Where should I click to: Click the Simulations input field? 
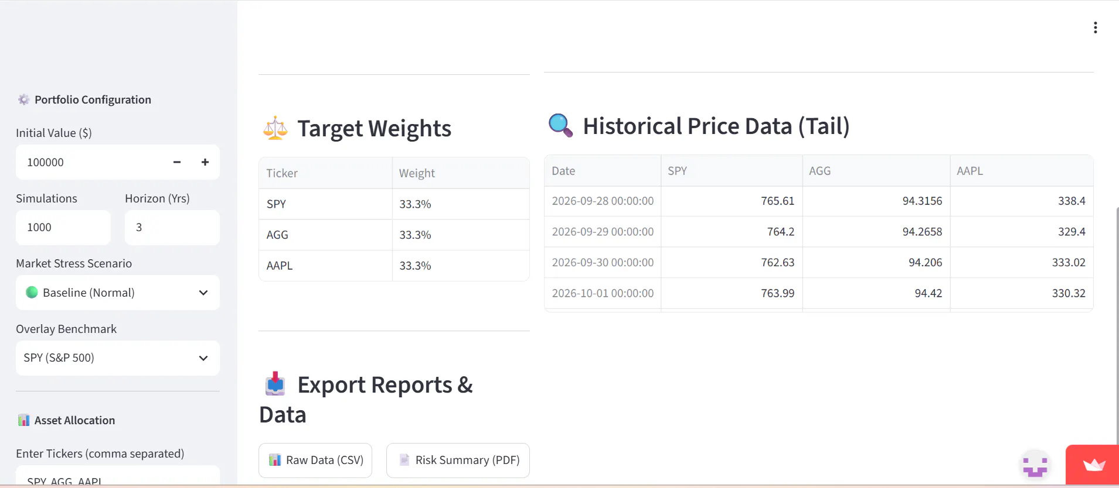coord(63,228)
